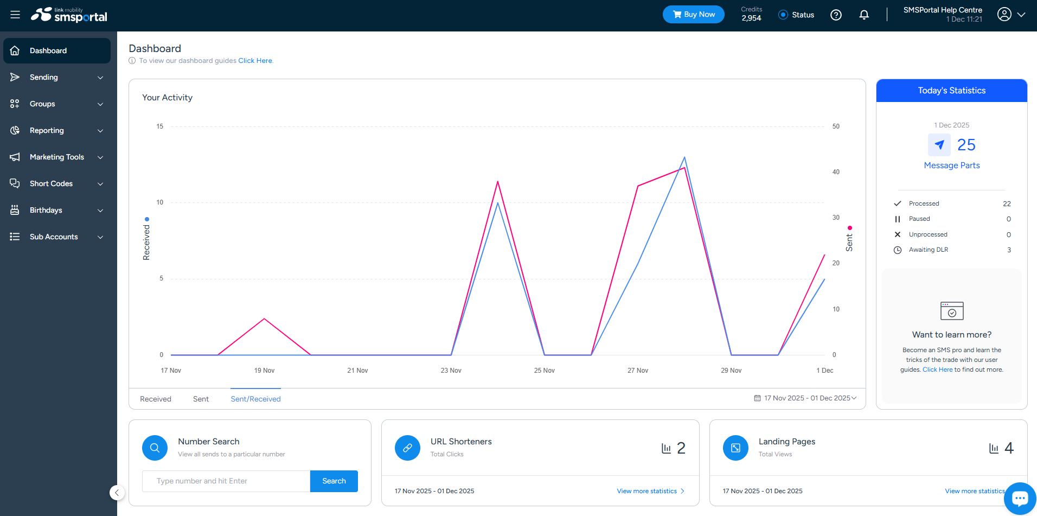This screenshot has height=516, width=1037.
Task: Open the user account dropdown
Action: point(1012,15)
